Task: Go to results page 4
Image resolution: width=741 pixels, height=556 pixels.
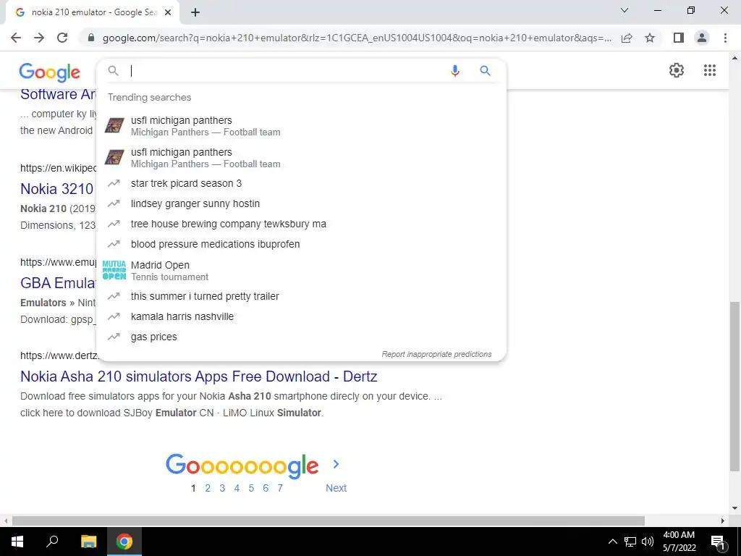Action: [237, 488]
